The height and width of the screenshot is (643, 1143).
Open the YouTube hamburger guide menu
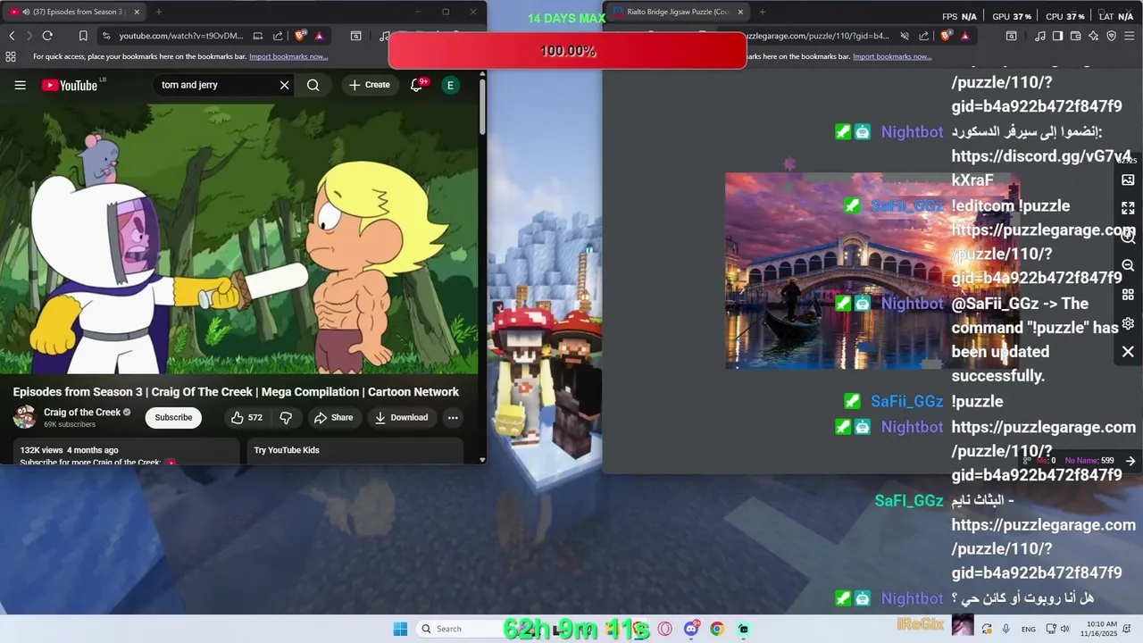click(20, 85)
